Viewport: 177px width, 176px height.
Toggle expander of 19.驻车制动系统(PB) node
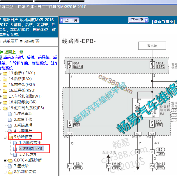(0, 108)
